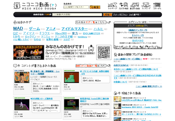This screenshot has width=175, height=121.
Task: Select the OP tag
Action: 16,33
